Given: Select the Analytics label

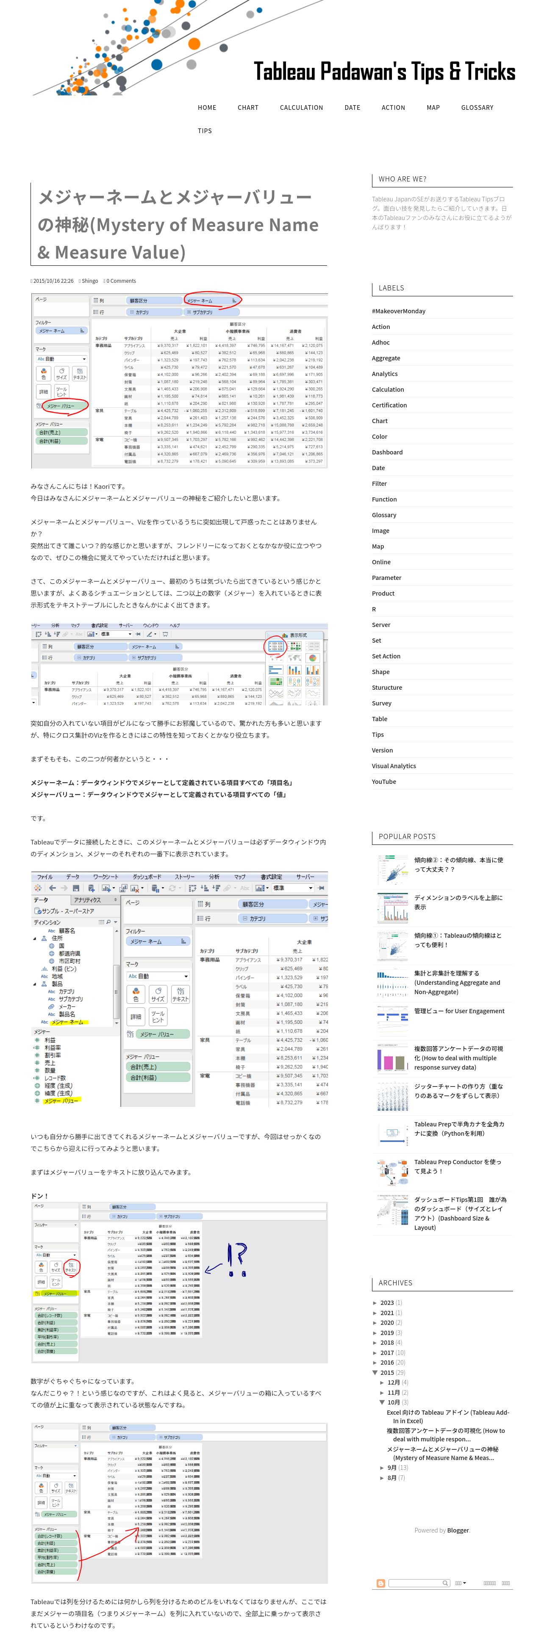Looking at the screenshot, I should [384, 374].
